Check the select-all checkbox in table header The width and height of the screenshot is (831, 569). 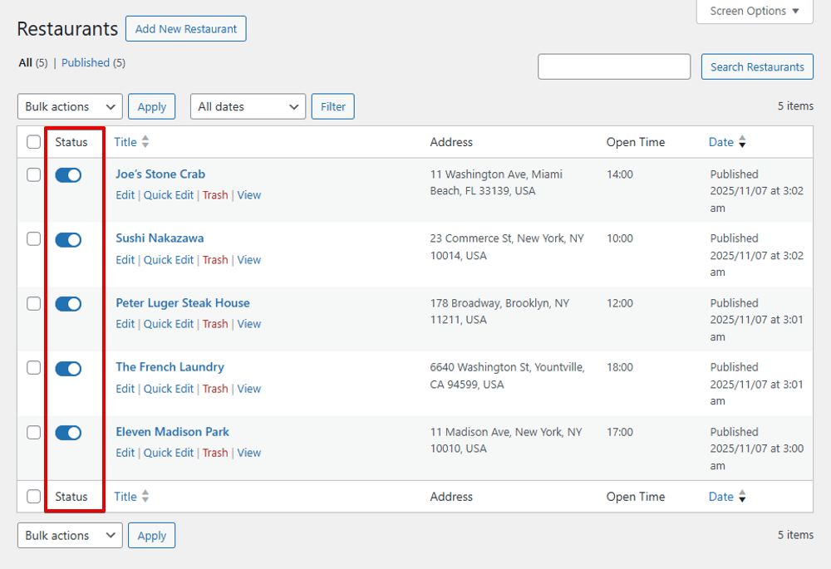click(x=33, y=141)
